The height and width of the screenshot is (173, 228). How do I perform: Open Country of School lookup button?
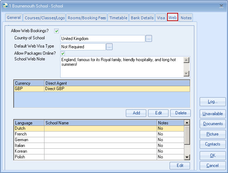[149, 39]
